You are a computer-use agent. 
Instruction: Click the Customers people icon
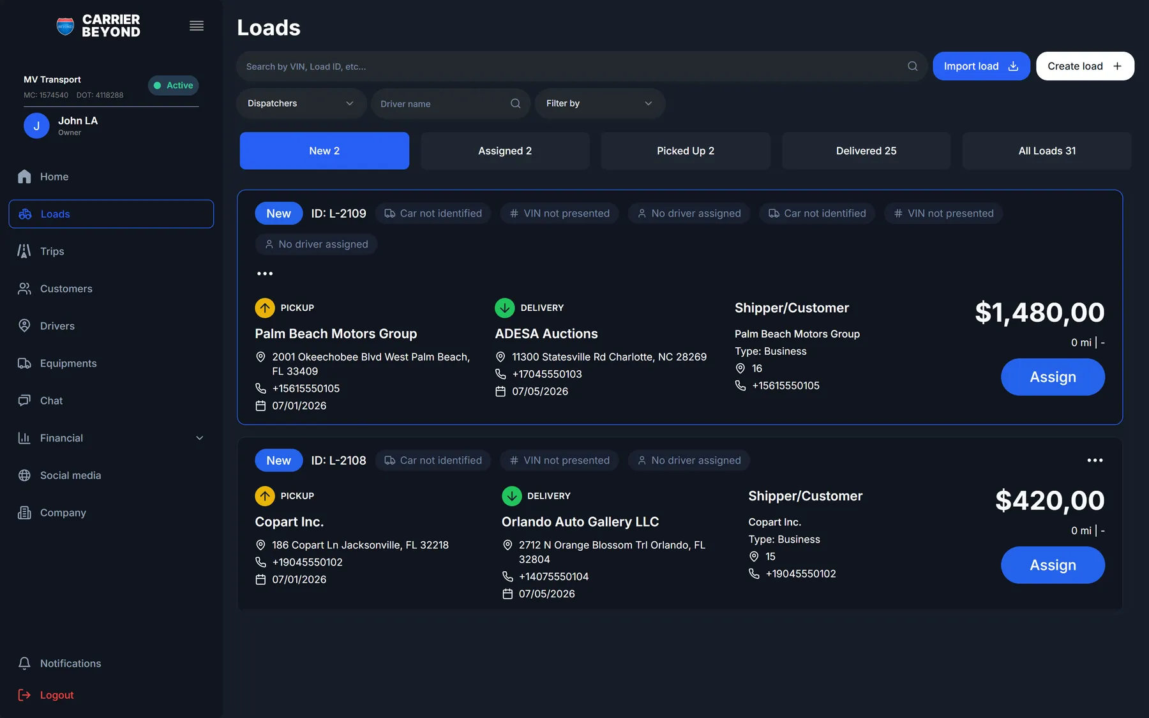(x=24, y=288)
